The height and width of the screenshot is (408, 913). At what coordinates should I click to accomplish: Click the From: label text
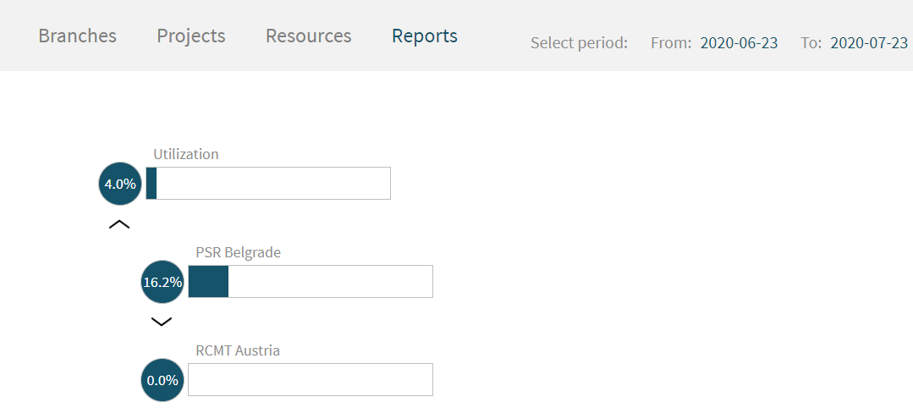(x=671, y=43)
